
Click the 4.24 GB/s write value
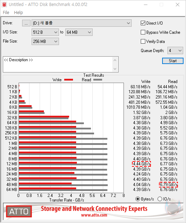142,174
